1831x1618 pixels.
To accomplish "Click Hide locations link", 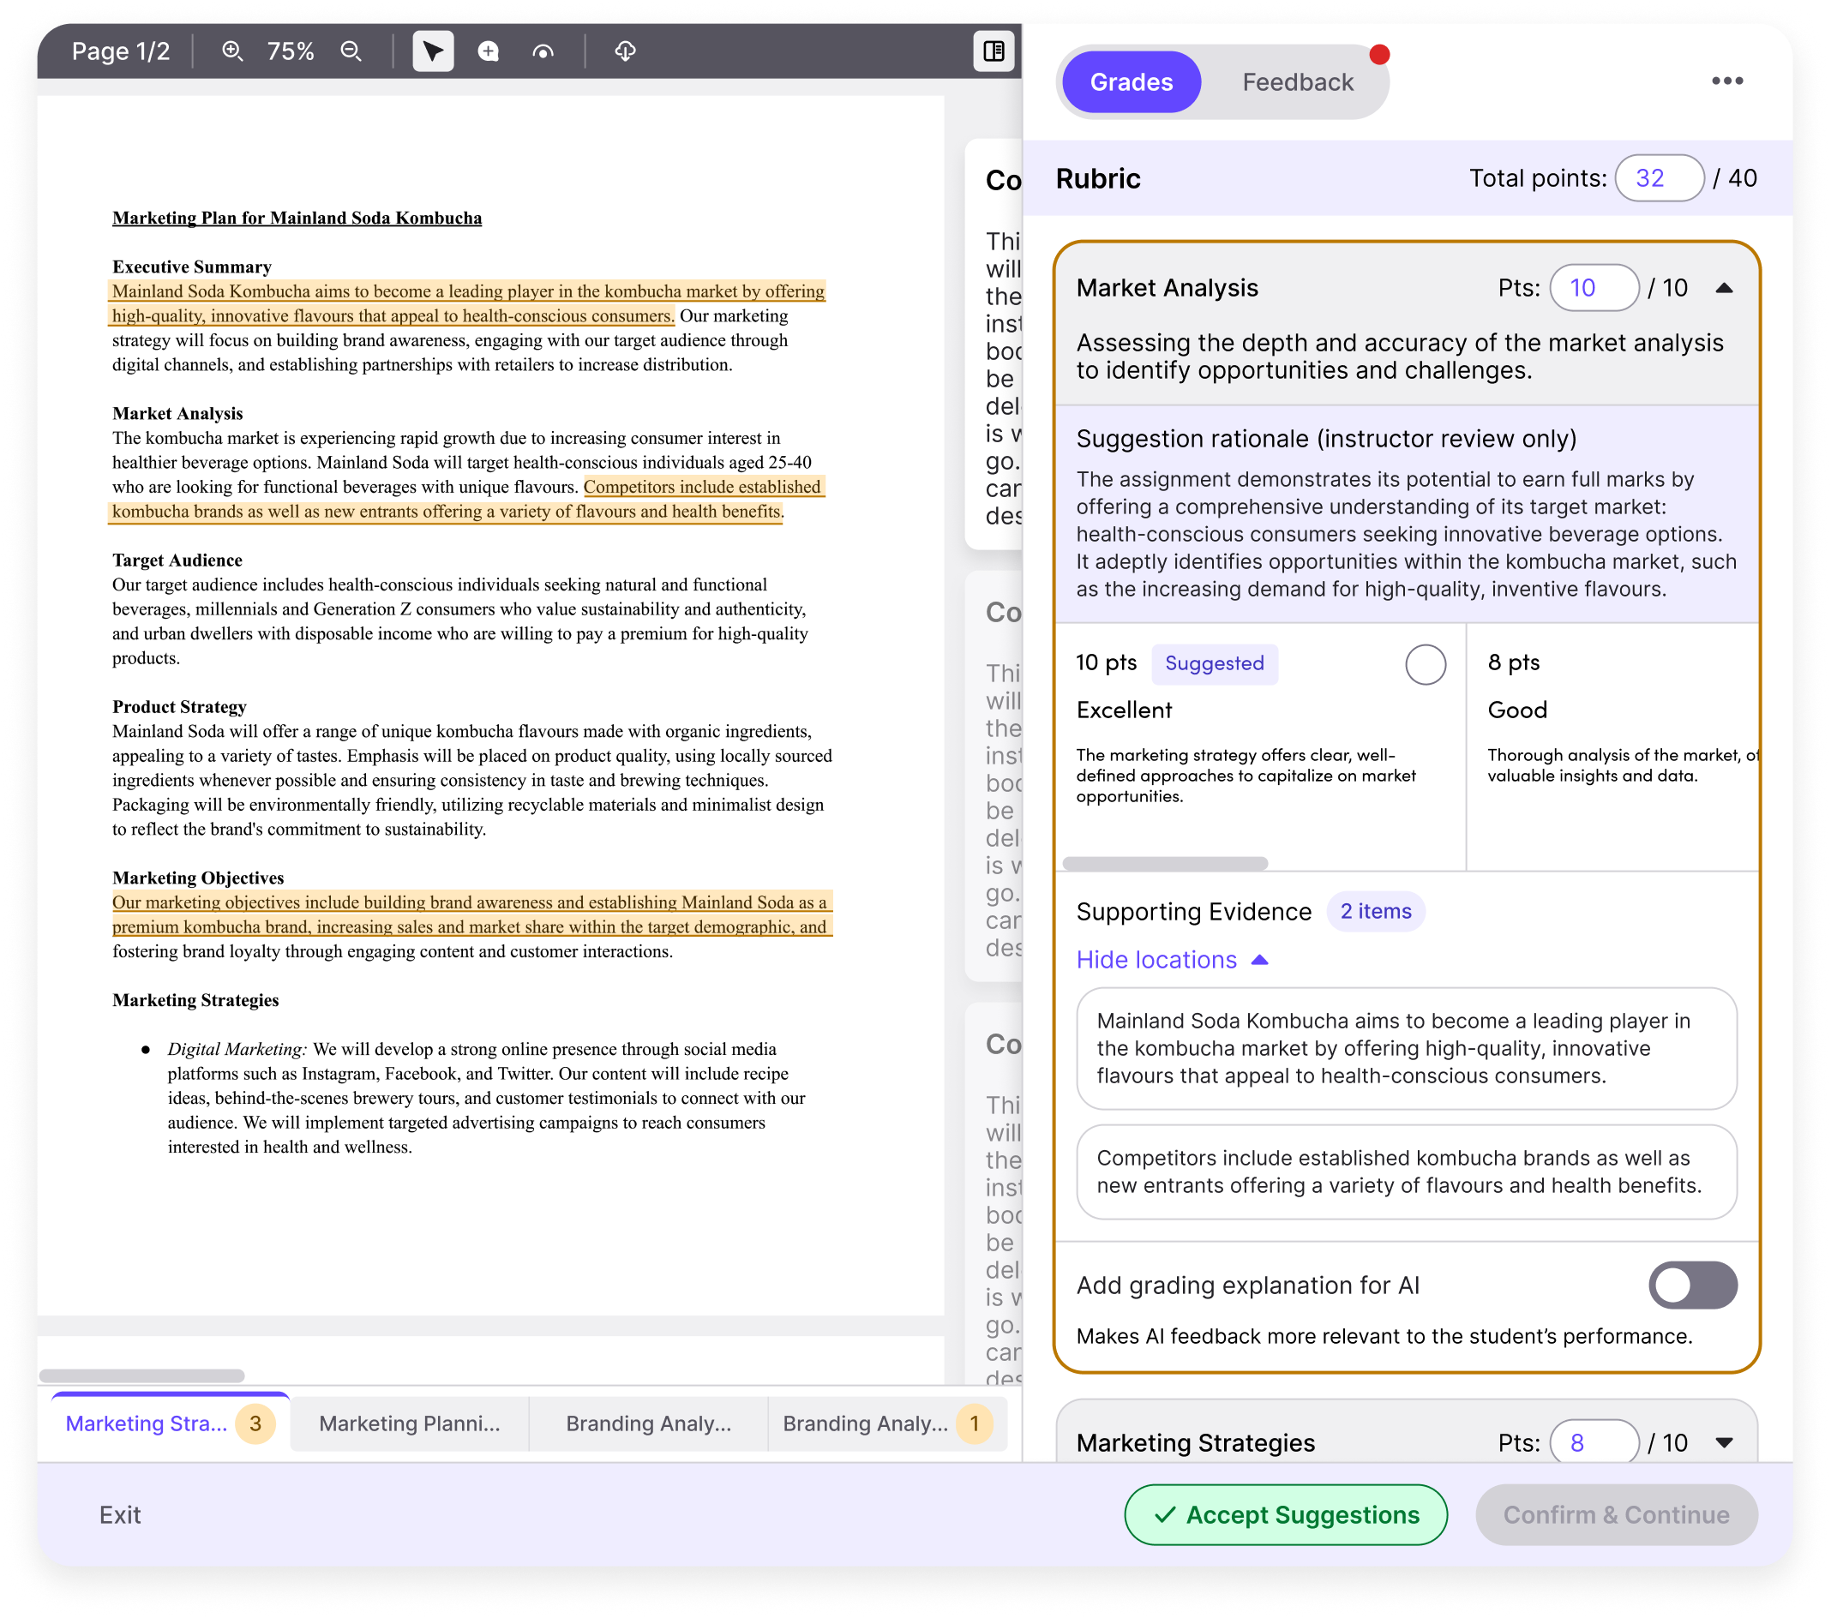I will click(1172, 960).
